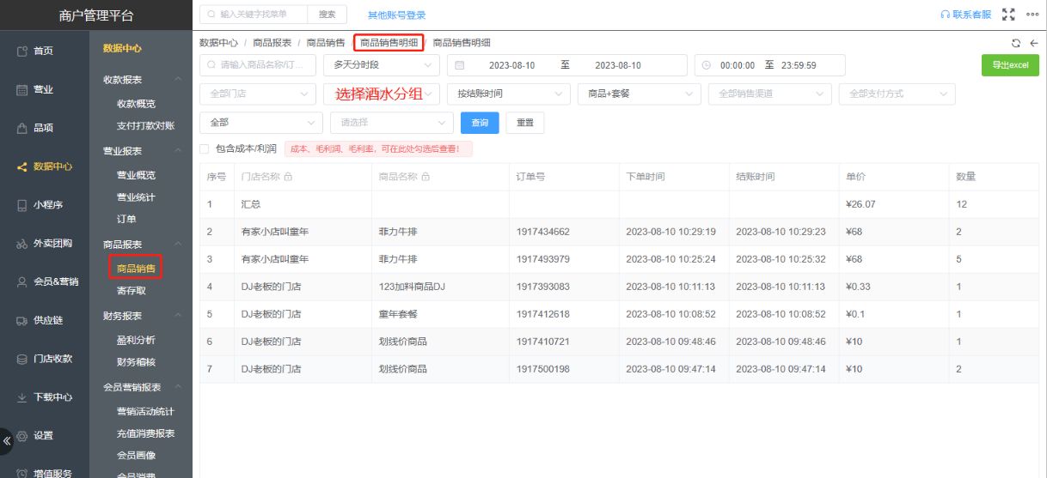
Task: Open the 全部门店 store dropdown
Action: (x=258, y=94)
